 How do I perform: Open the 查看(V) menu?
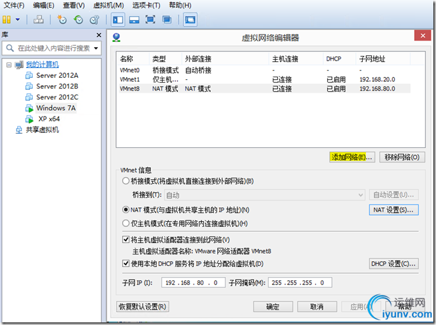coord(74,5)
